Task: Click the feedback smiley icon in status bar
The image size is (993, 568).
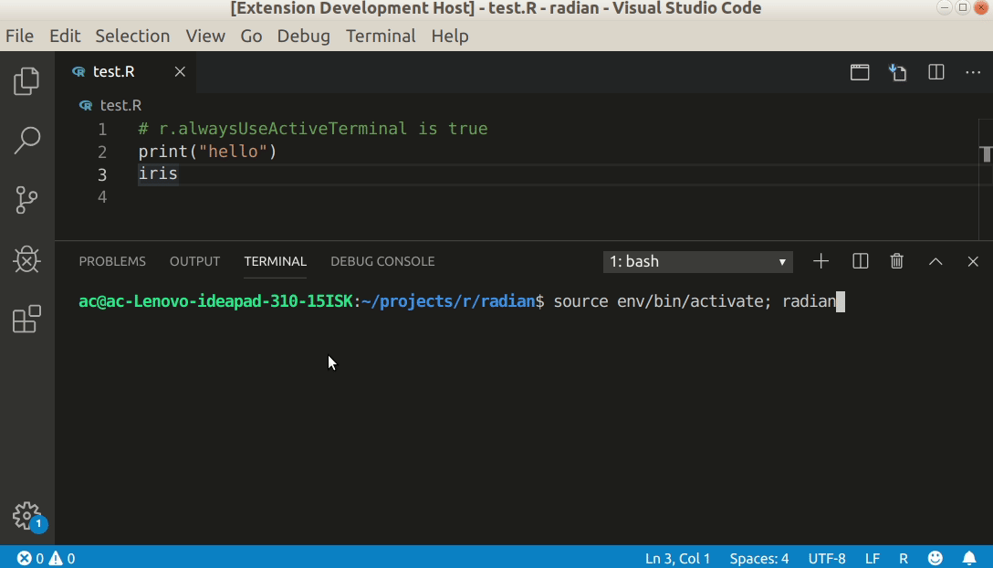Action: point(936,559)
